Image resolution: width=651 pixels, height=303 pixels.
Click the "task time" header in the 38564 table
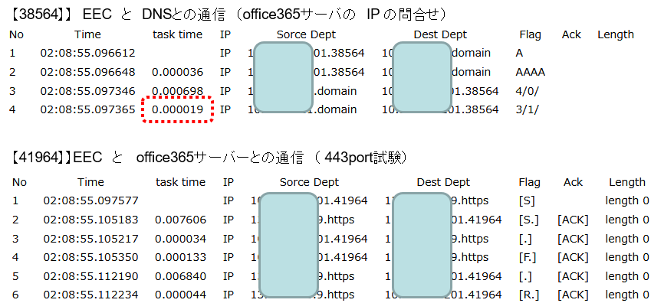[x=178, y=34]
